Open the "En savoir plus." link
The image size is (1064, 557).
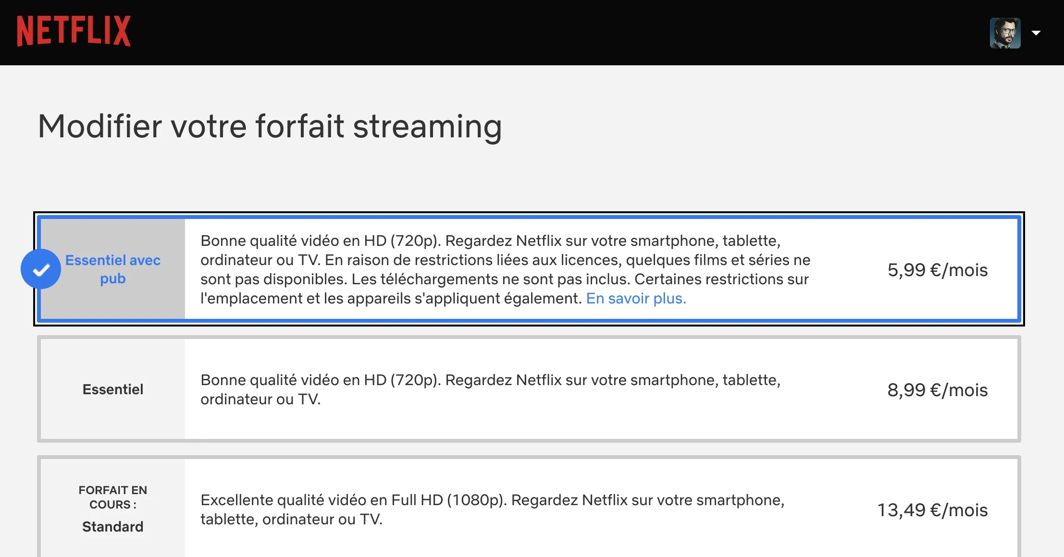click(636, 299)
